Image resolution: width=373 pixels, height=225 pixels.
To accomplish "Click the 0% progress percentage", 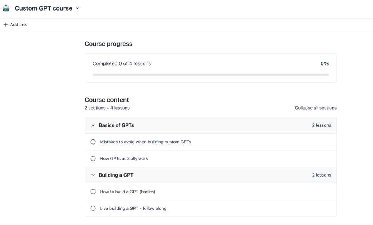I will (x=324, y=64).
